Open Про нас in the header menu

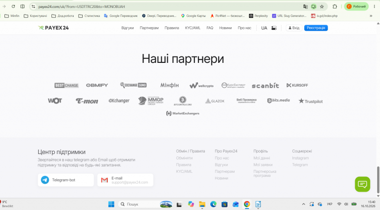(244, 28)
